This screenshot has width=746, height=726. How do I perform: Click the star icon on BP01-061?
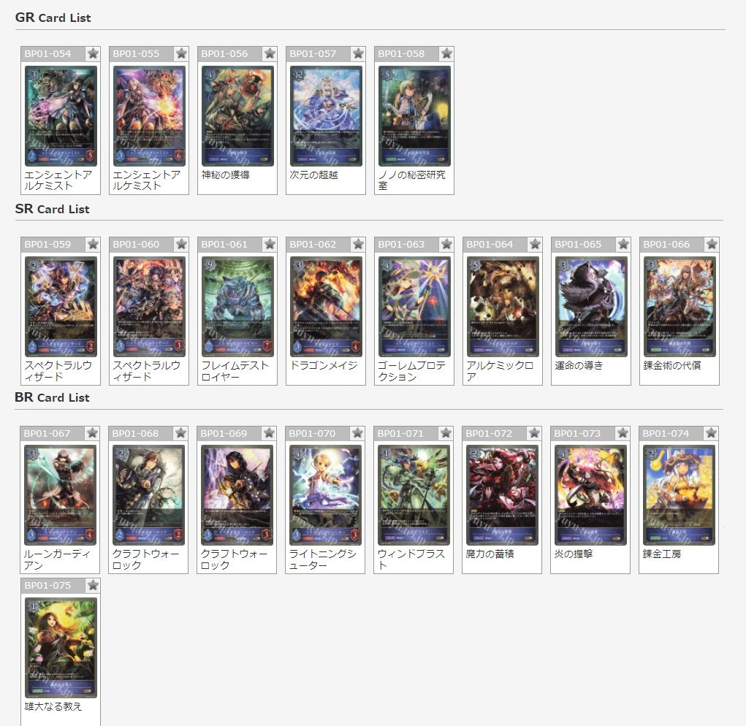tap(270, 245)
